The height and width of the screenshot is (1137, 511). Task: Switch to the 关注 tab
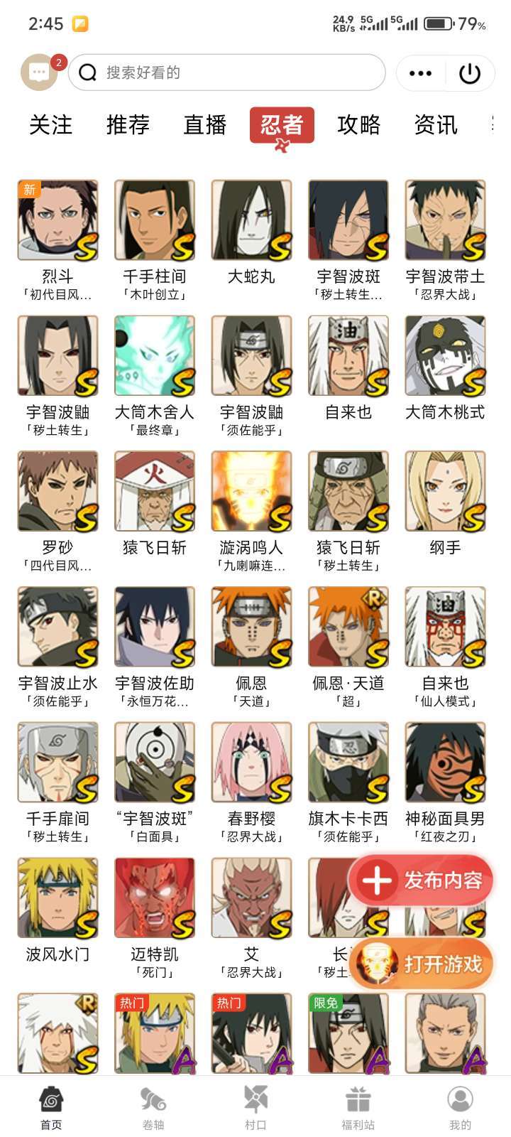[50, 125]
